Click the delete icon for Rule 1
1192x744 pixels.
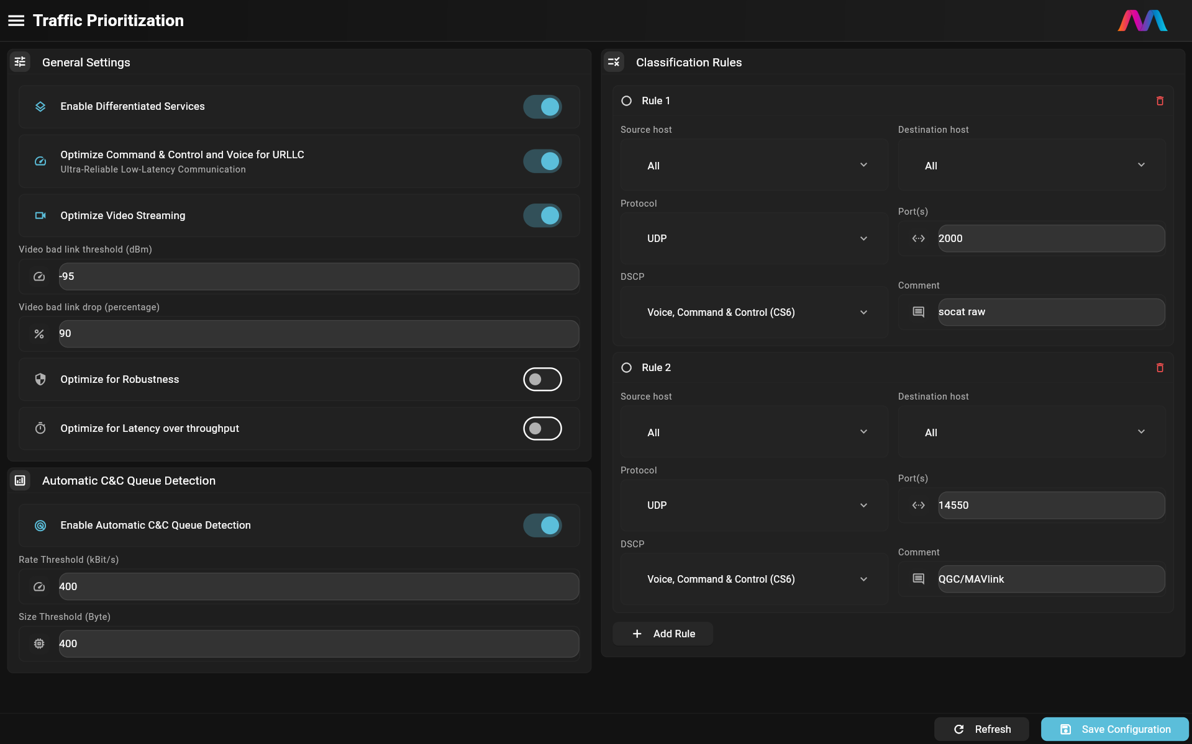pyautogui.click(x=1160, y=100)
